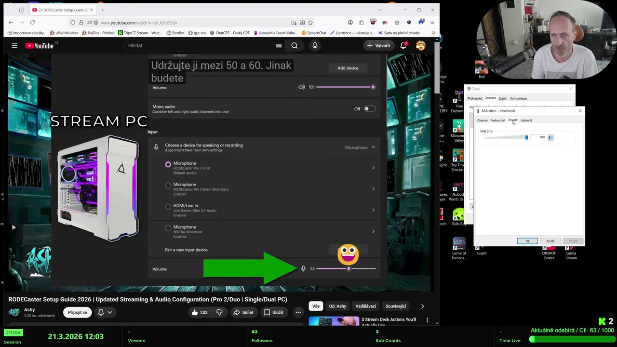Click the browser URL address bar
This screenshot has width=617, height=347.
click(x=193, y=23)
